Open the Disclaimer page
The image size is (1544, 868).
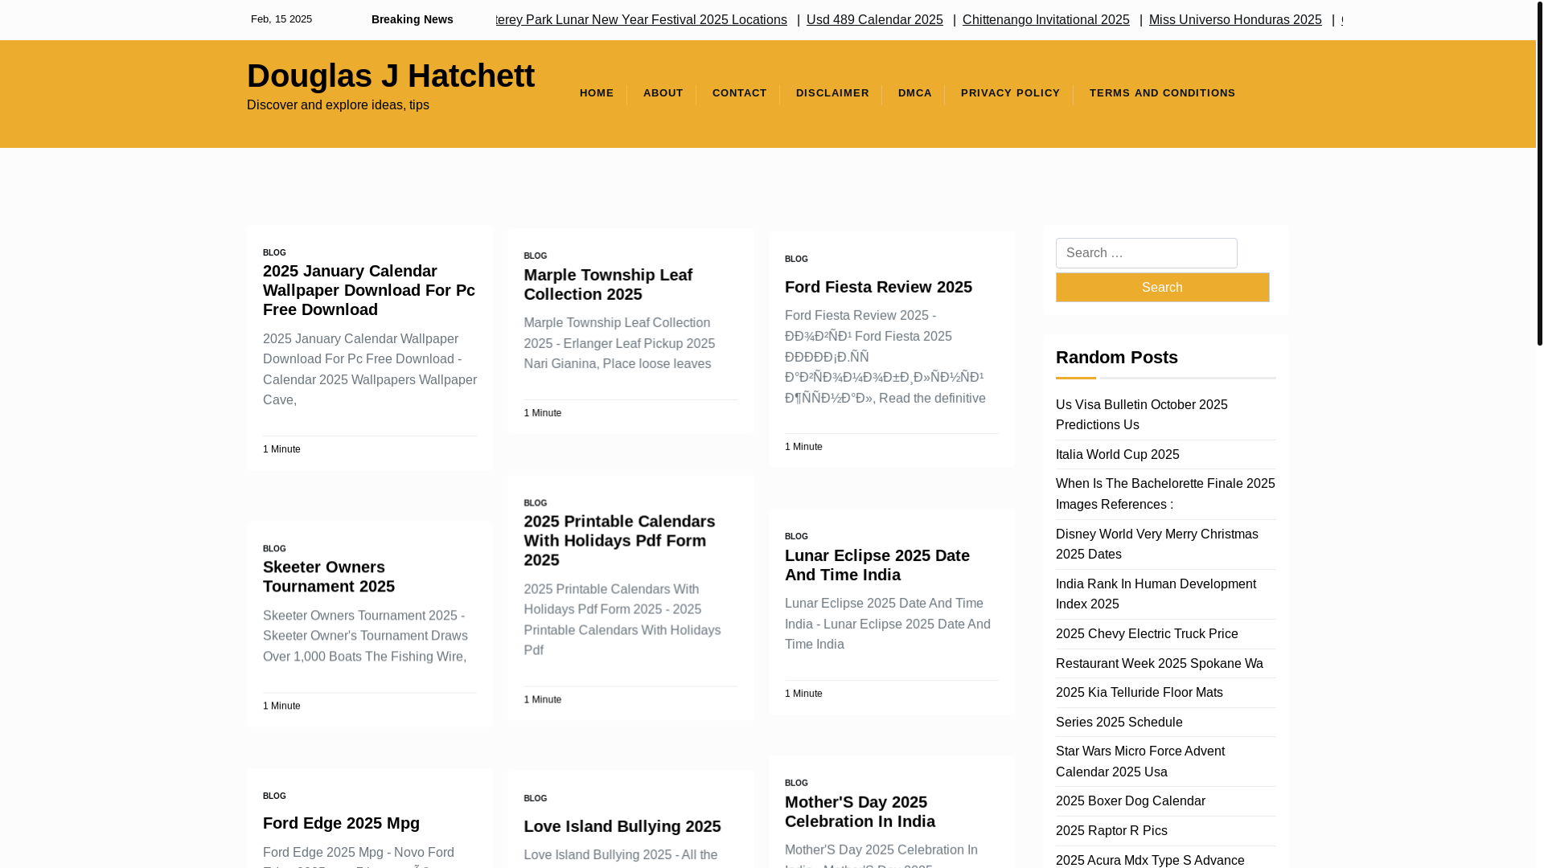832,93
